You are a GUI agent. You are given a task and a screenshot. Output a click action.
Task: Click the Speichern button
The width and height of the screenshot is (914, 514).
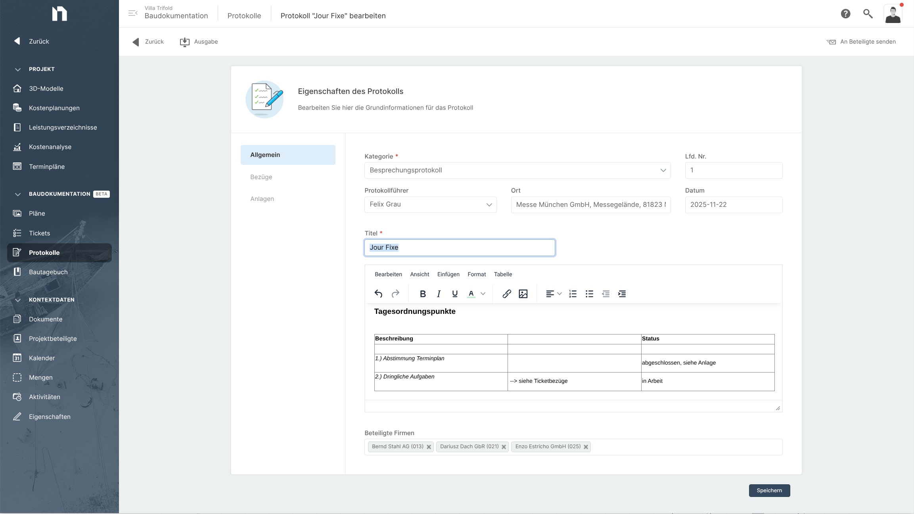coord(769,490)
